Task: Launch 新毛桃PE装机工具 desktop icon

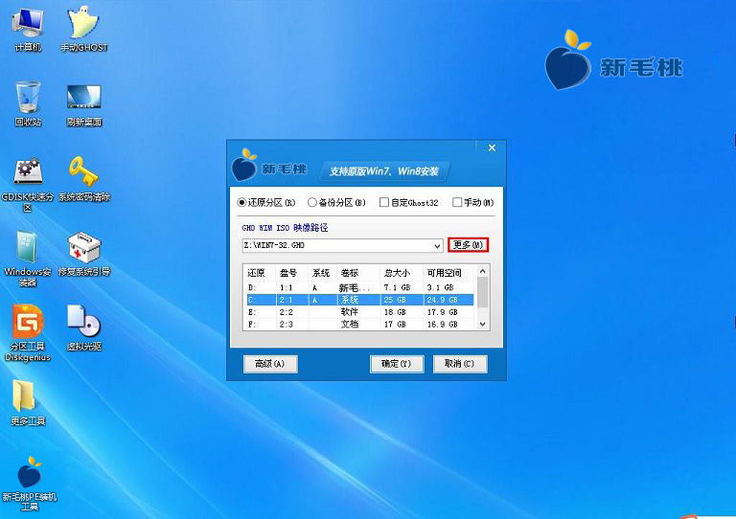Action: click(29, 484)
